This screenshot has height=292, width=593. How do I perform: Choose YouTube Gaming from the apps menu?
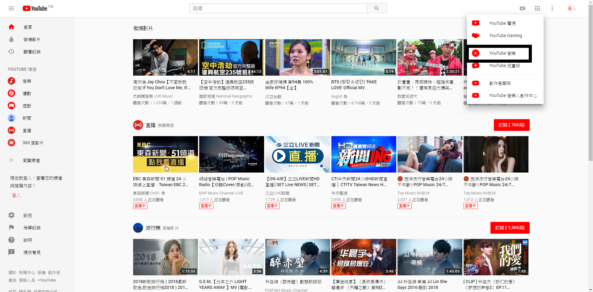505,35
